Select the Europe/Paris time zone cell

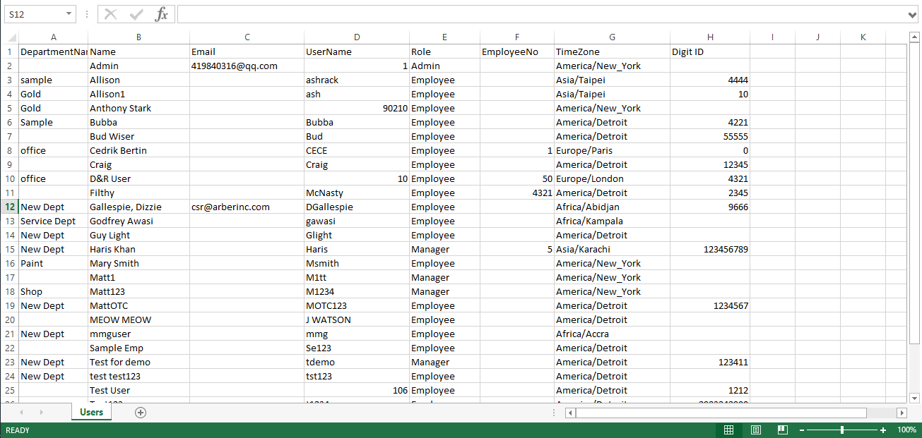pos(613,150)
